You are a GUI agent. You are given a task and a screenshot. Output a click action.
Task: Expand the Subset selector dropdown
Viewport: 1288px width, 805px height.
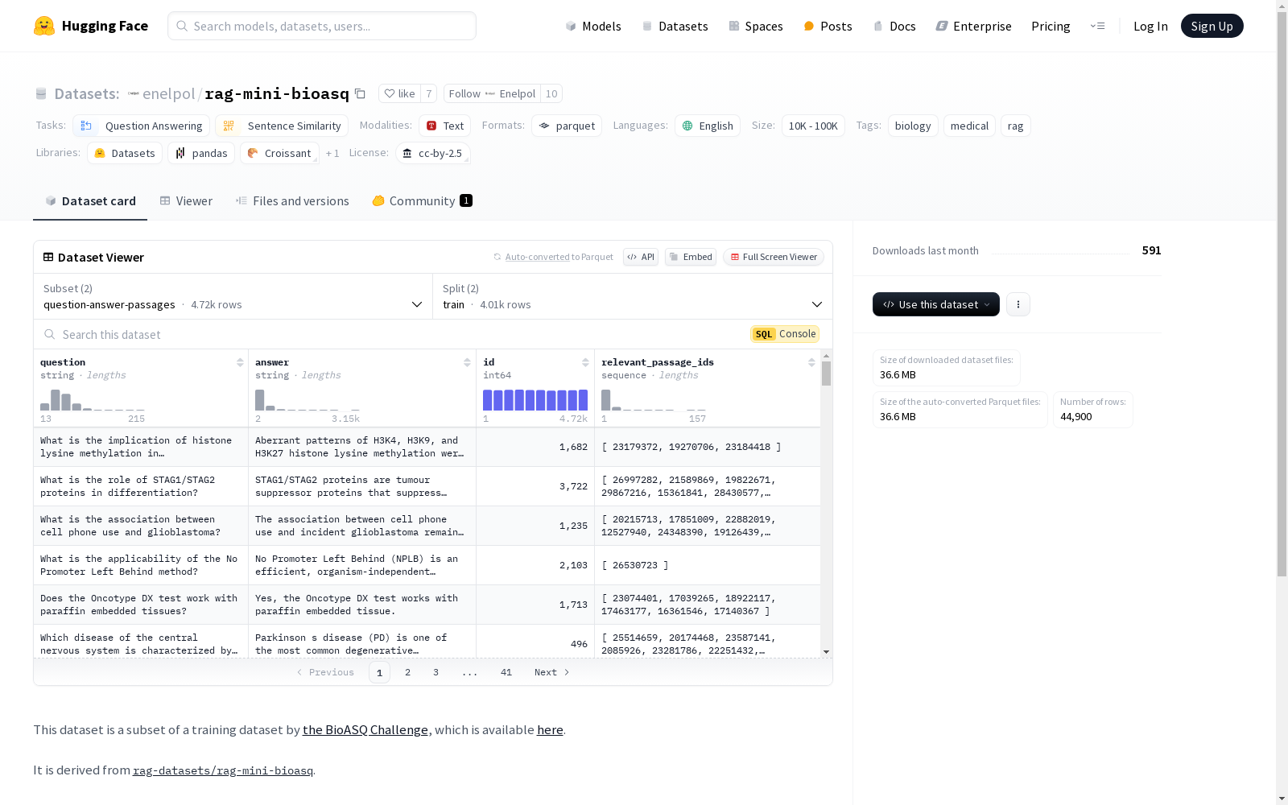[x=233, y=296]
